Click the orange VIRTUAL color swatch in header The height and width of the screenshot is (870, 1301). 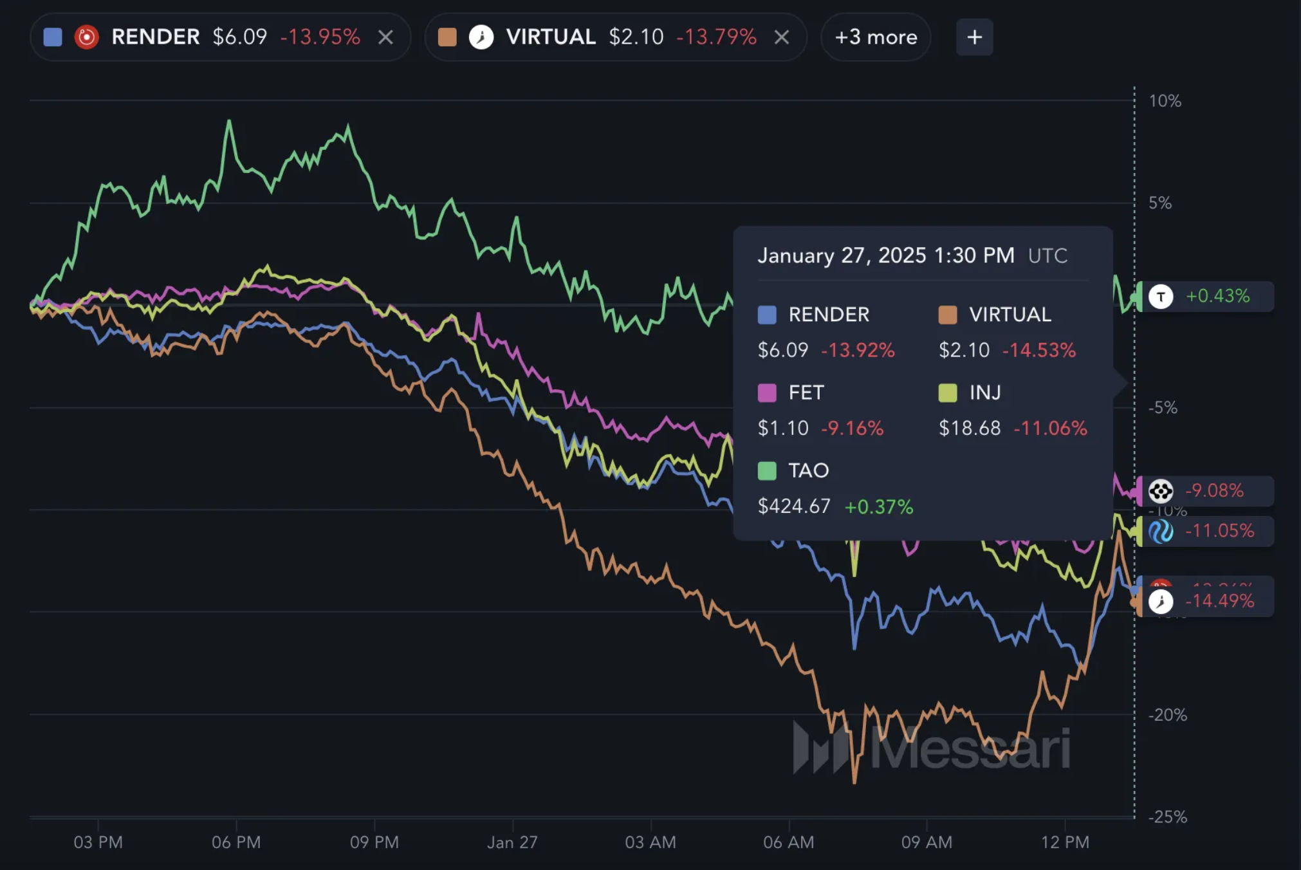(447, 37)
